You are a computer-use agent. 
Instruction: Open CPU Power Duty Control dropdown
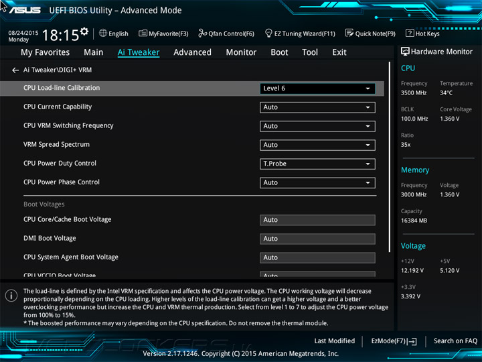pyautogui.click(x=317, y=164)
